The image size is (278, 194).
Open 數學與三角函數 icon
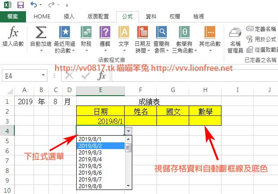pos(184,32)
